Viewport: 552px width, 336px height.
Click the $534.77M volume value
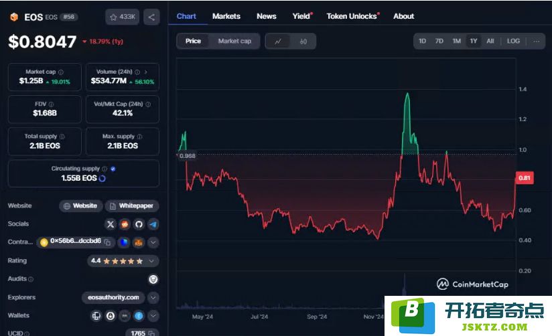click(x=109, y=81)
